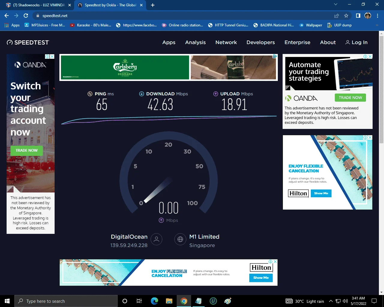Open the Facebook bookmark
The image size is (384, 307).
136,25
